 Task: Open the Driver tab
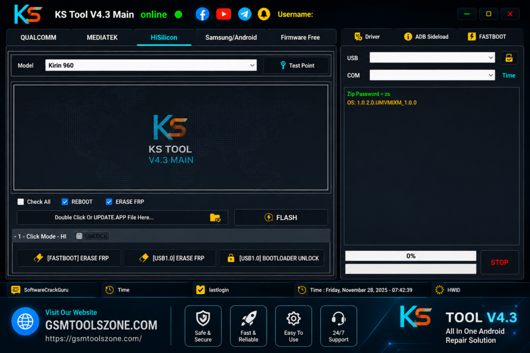click(x=367, y=37)
